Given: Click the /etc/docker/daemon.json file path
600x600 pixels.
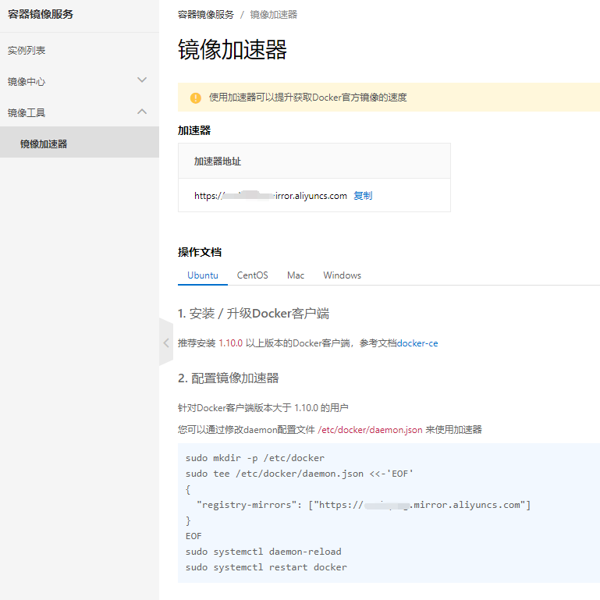Looking at the screenshot, I should pyautogui.click(x=370, y=429).
